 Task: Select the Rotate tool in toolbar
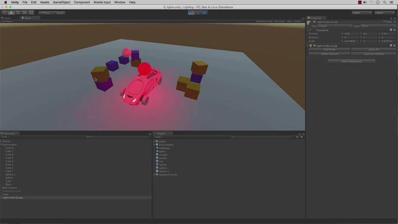[18, 13]
